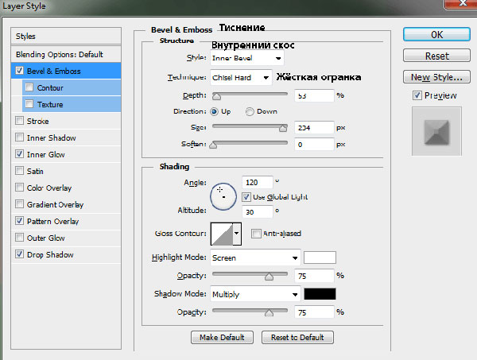The width and height of the screenshot is (477, 360).
Task: Open the Shadow Mode dropdown showing Multiply
Action: coord(255,294)
